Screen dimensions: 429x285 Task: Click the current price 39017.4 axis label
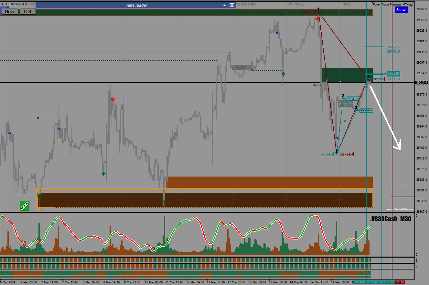coord(422,83)
